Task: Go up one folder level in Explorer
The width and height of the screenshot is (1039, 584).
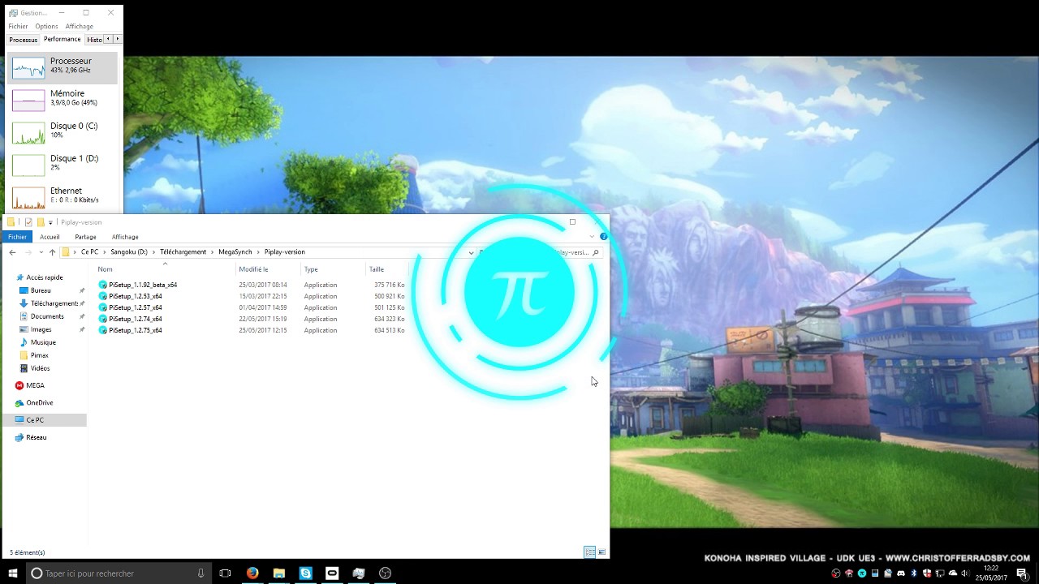Action: pyautogui.click(x=52, y=252)
